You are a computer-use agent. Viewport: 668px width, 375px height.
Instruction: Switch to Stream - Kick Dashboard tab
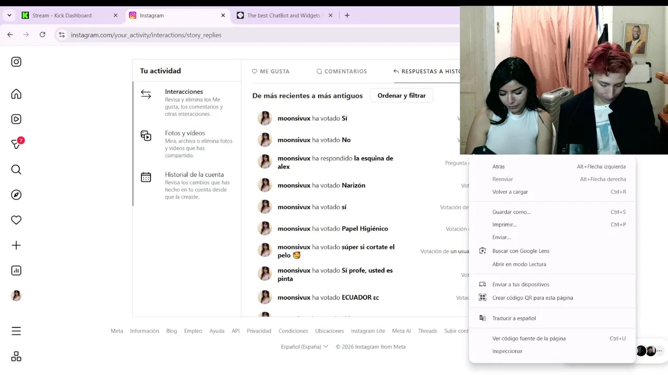(x=70, y=16)
